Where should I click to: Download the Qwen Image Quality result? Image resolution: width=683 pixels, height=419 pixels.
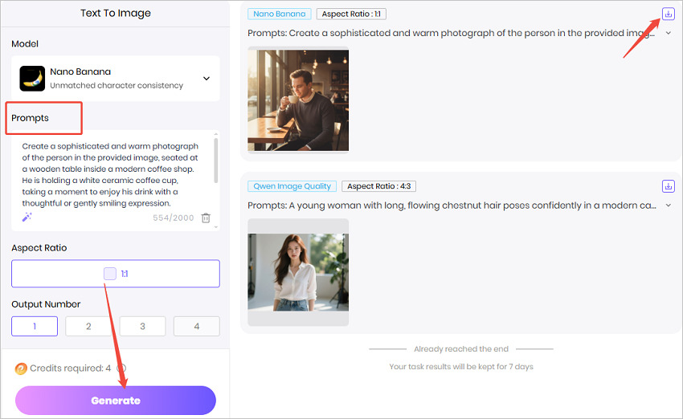668,186
